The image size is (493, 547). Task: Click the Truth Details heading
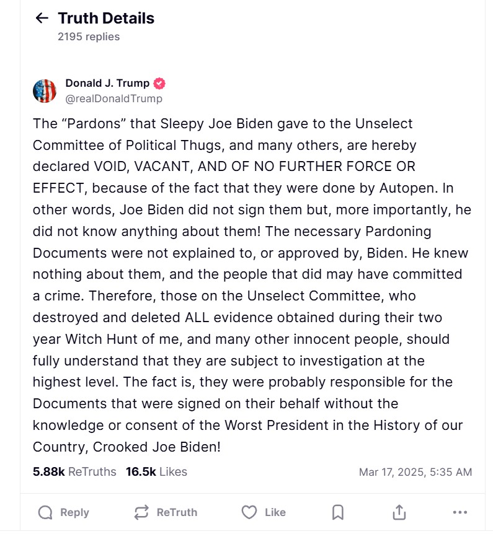pos(106,18)
